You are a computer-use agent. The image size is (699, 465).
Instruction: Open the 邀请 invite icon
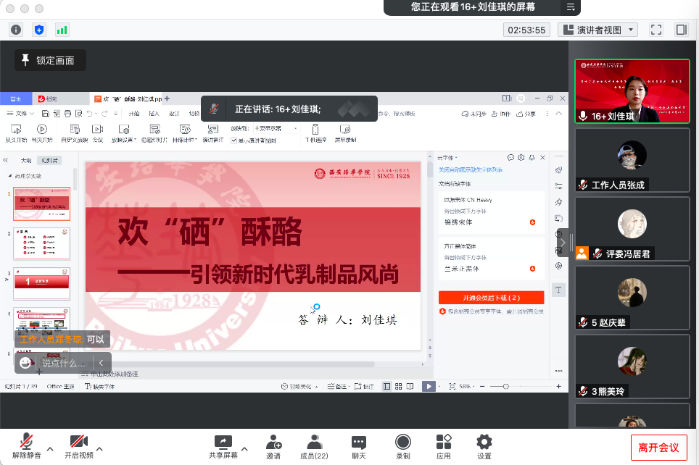coord(273,446)
